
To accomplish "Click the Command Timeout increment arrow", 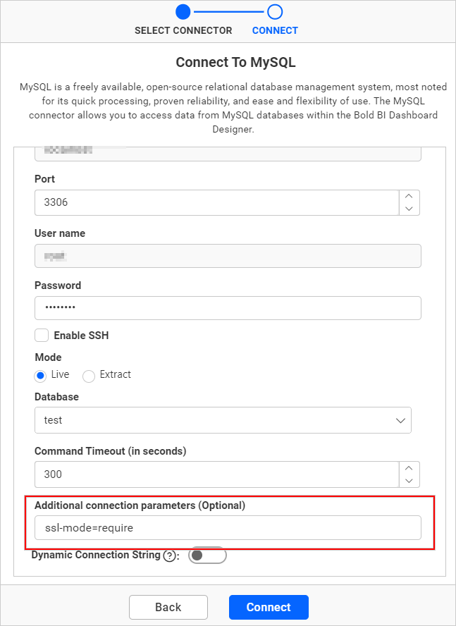I will coord(409,469).
